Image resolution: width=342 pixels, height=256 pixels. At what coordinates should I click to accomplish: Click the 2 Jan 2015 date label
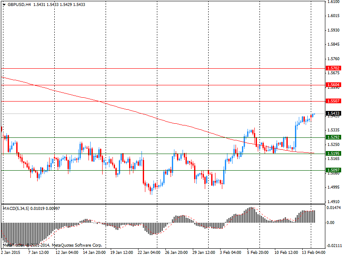point(11,253)
